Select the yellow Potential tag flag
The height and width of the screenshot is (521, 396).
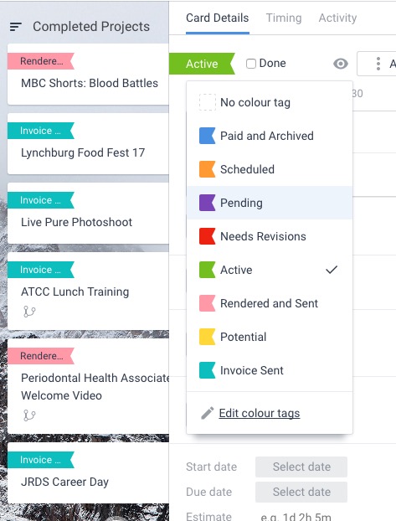pos(208,337)
